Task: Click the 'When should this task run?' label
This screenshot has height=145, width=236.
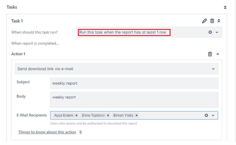Action: (35, 32)
